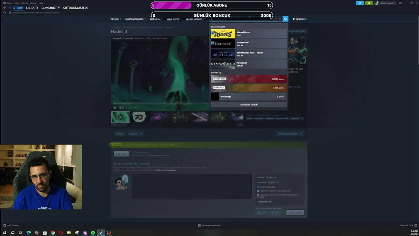Open the View menu
The width and height of the screenshot is (419, 236).
(x=16, y=3)
